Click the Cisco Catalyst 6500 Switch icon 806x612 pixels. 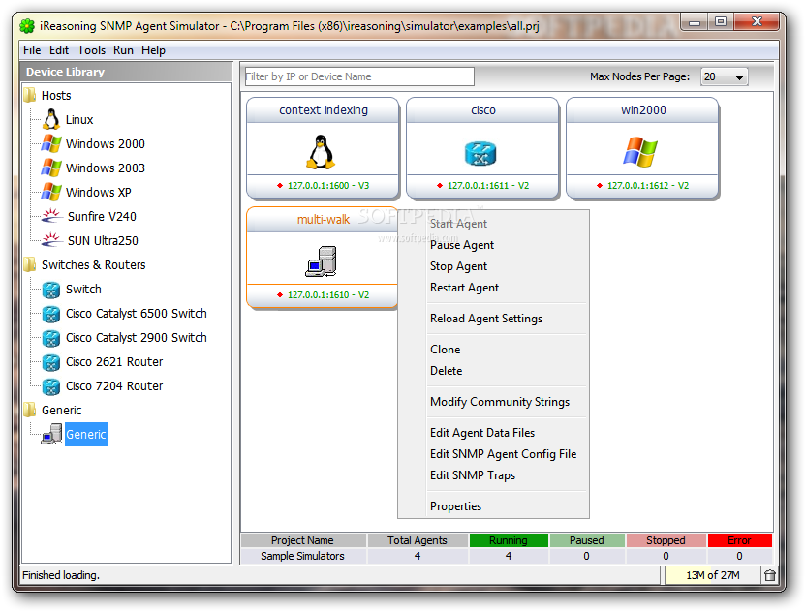[51, 314]
